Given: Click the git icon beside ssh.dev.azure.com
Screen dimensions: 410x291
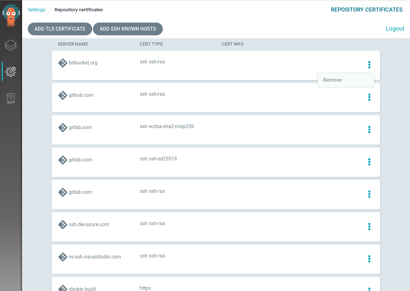Looking at the screenshot, I should [63, 225].
